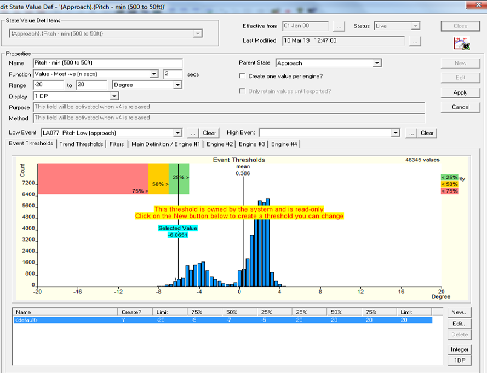
Task: Click the Integer button below Delete
Action: (x=460, y=349)
